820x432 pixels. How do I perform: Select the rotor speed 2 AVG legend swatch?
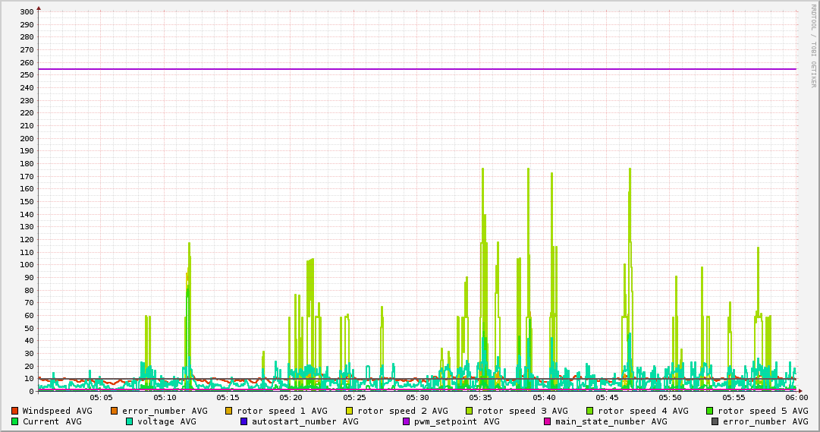coord(349,411)
